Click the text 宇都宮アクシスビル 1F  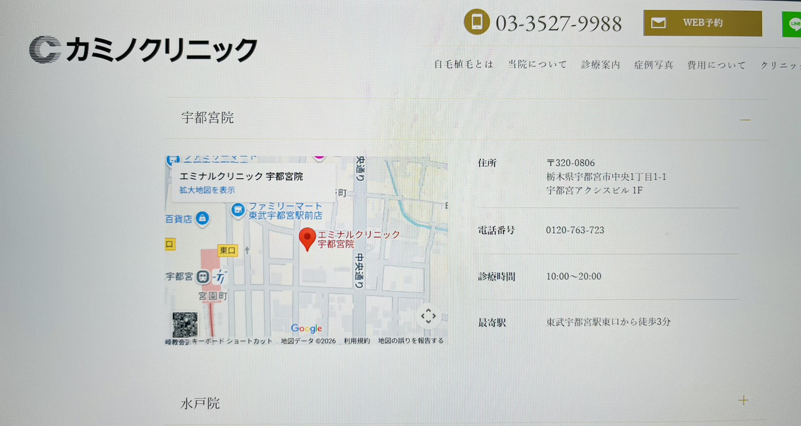(x=594, y=190)
